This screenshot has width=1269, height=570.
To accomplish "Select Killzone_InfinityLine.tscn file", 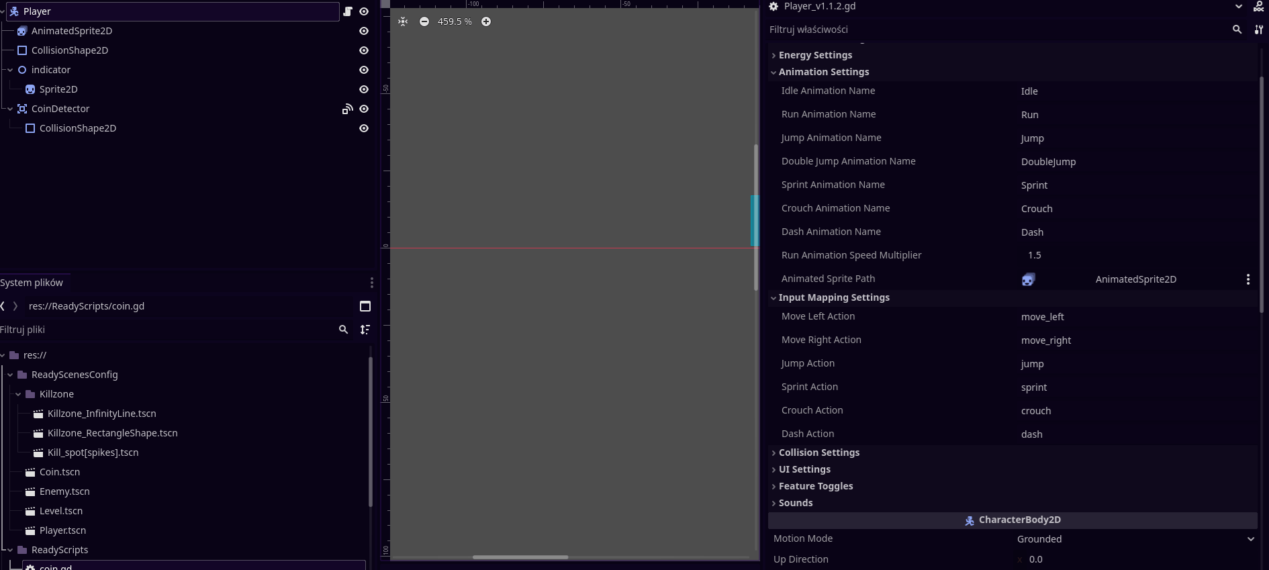I will (101, 414).
